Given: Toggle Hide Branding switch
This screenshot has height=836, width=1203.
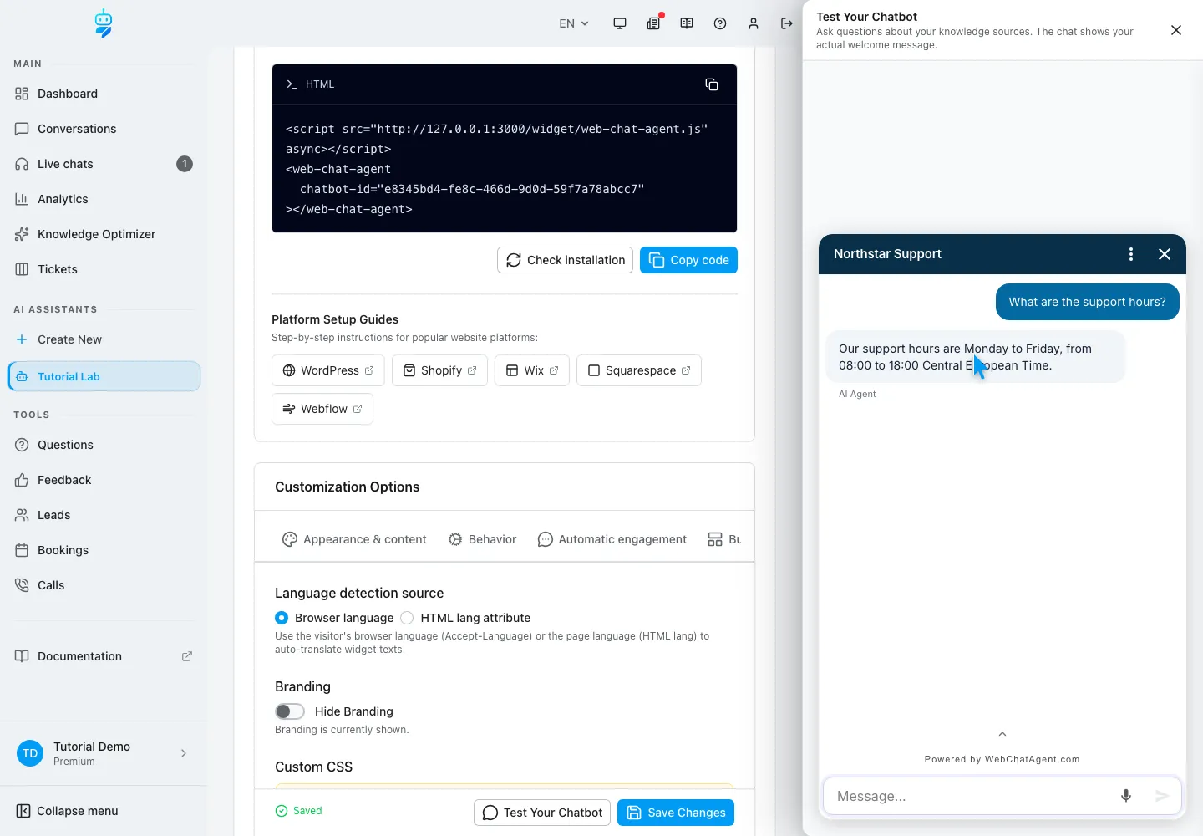Looking at the screenshot, I should 290,711.
